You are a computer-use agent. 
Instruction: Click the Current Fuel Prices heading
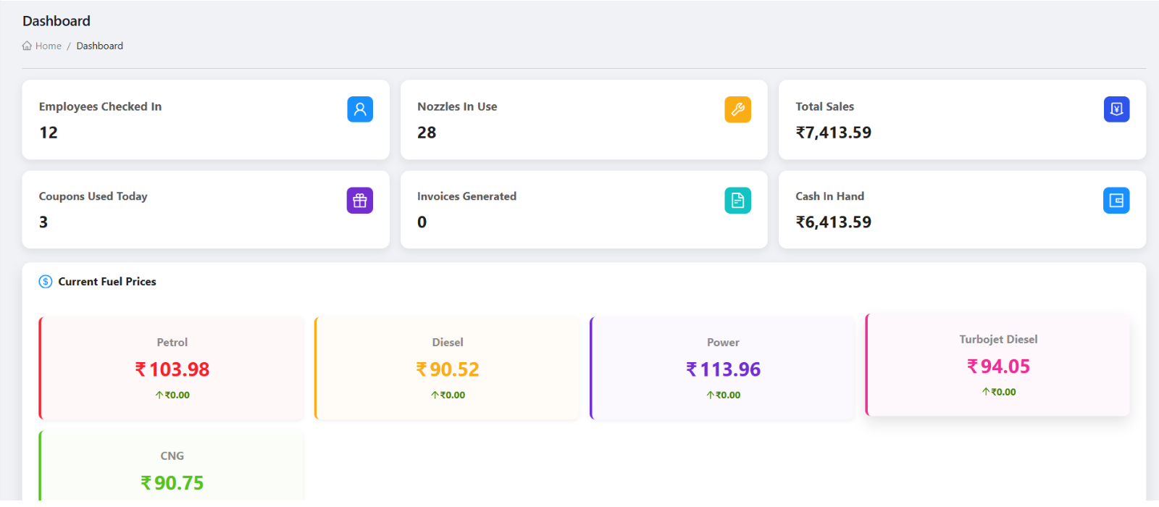pyautogui.click(x=107, y=282)
